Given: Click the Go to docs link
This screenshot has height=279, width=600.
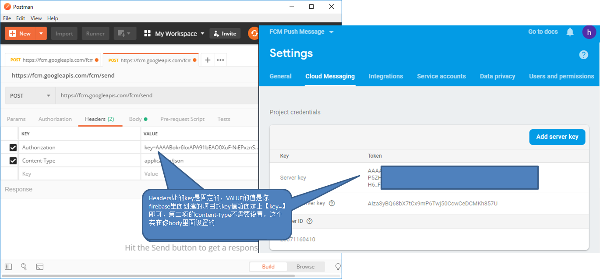Looking at the screenshot, I should (543, 32).
